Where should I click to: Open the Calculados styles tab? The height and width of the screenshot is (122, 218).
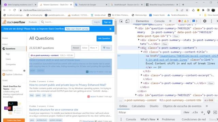(138, 106)
